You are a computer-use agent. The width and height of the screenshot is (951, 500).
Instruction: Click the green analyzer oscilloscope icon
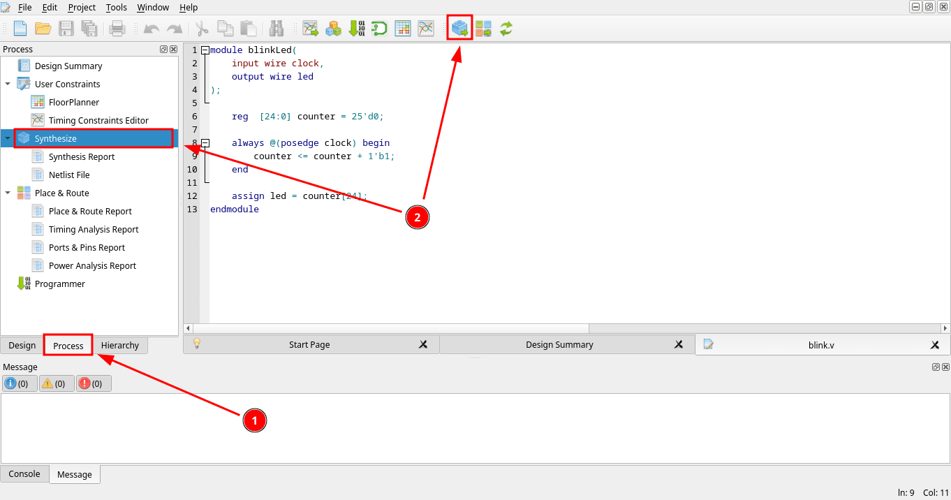379,29
